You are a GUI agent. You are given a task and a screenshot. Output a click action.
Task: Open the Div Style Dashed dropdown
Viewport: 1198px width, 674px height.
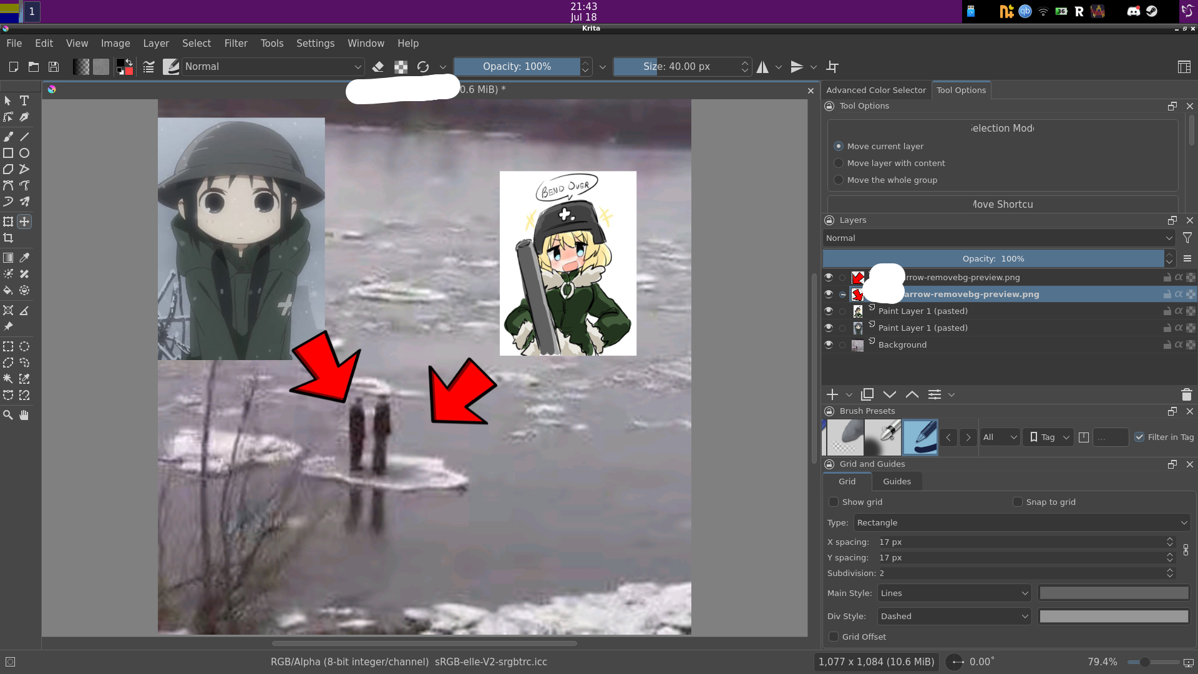(954, 616)
